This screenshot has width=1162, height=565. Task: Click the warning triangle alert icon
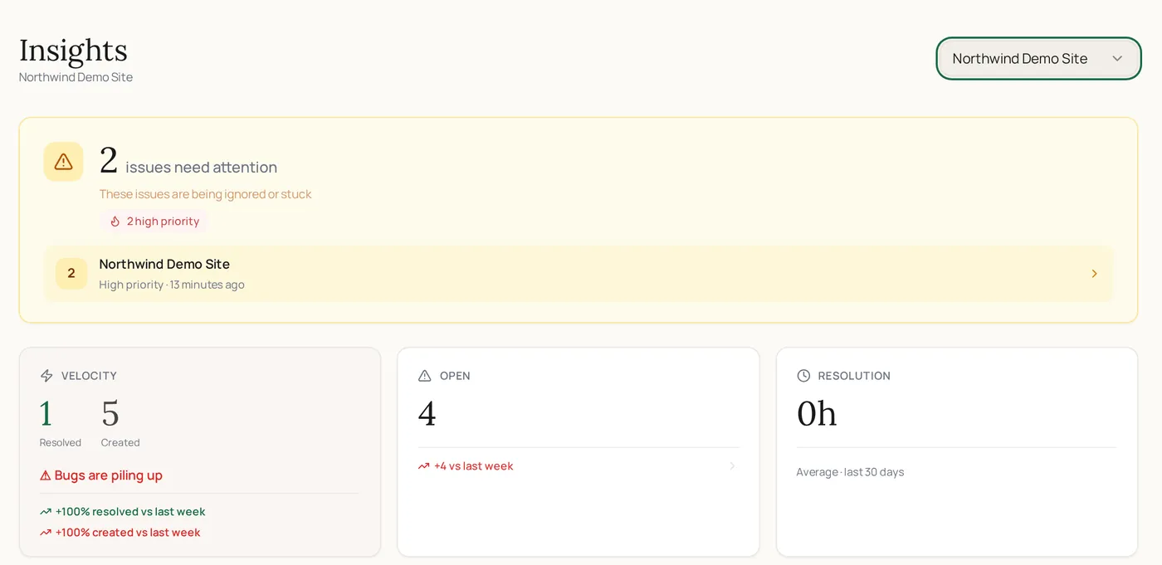[63, 162]
